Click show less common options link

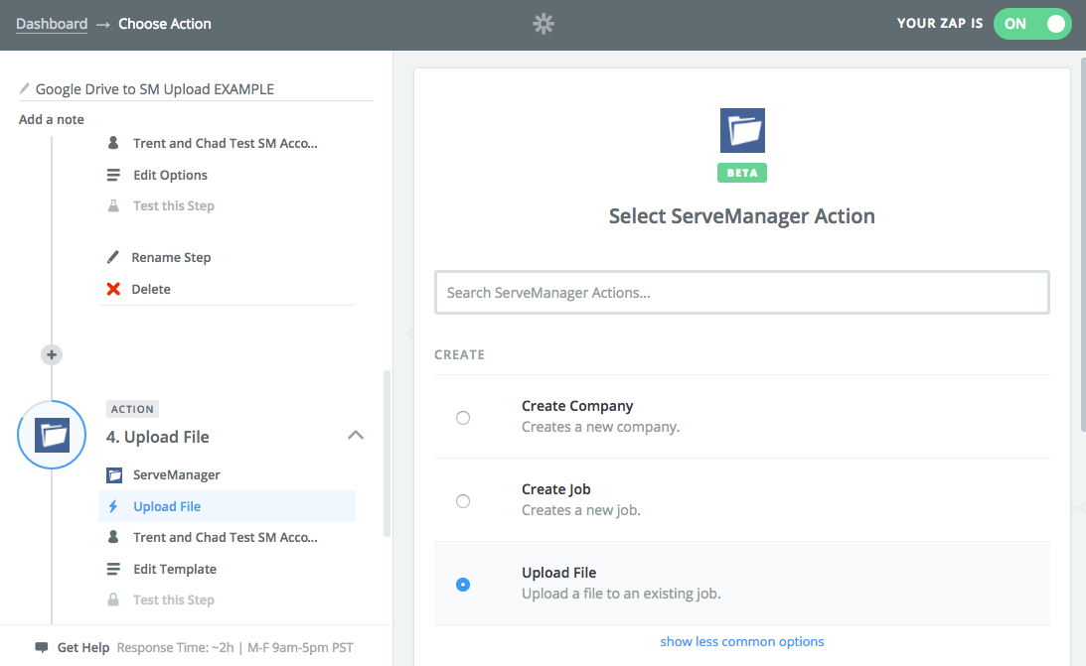(x=742, y=641)
